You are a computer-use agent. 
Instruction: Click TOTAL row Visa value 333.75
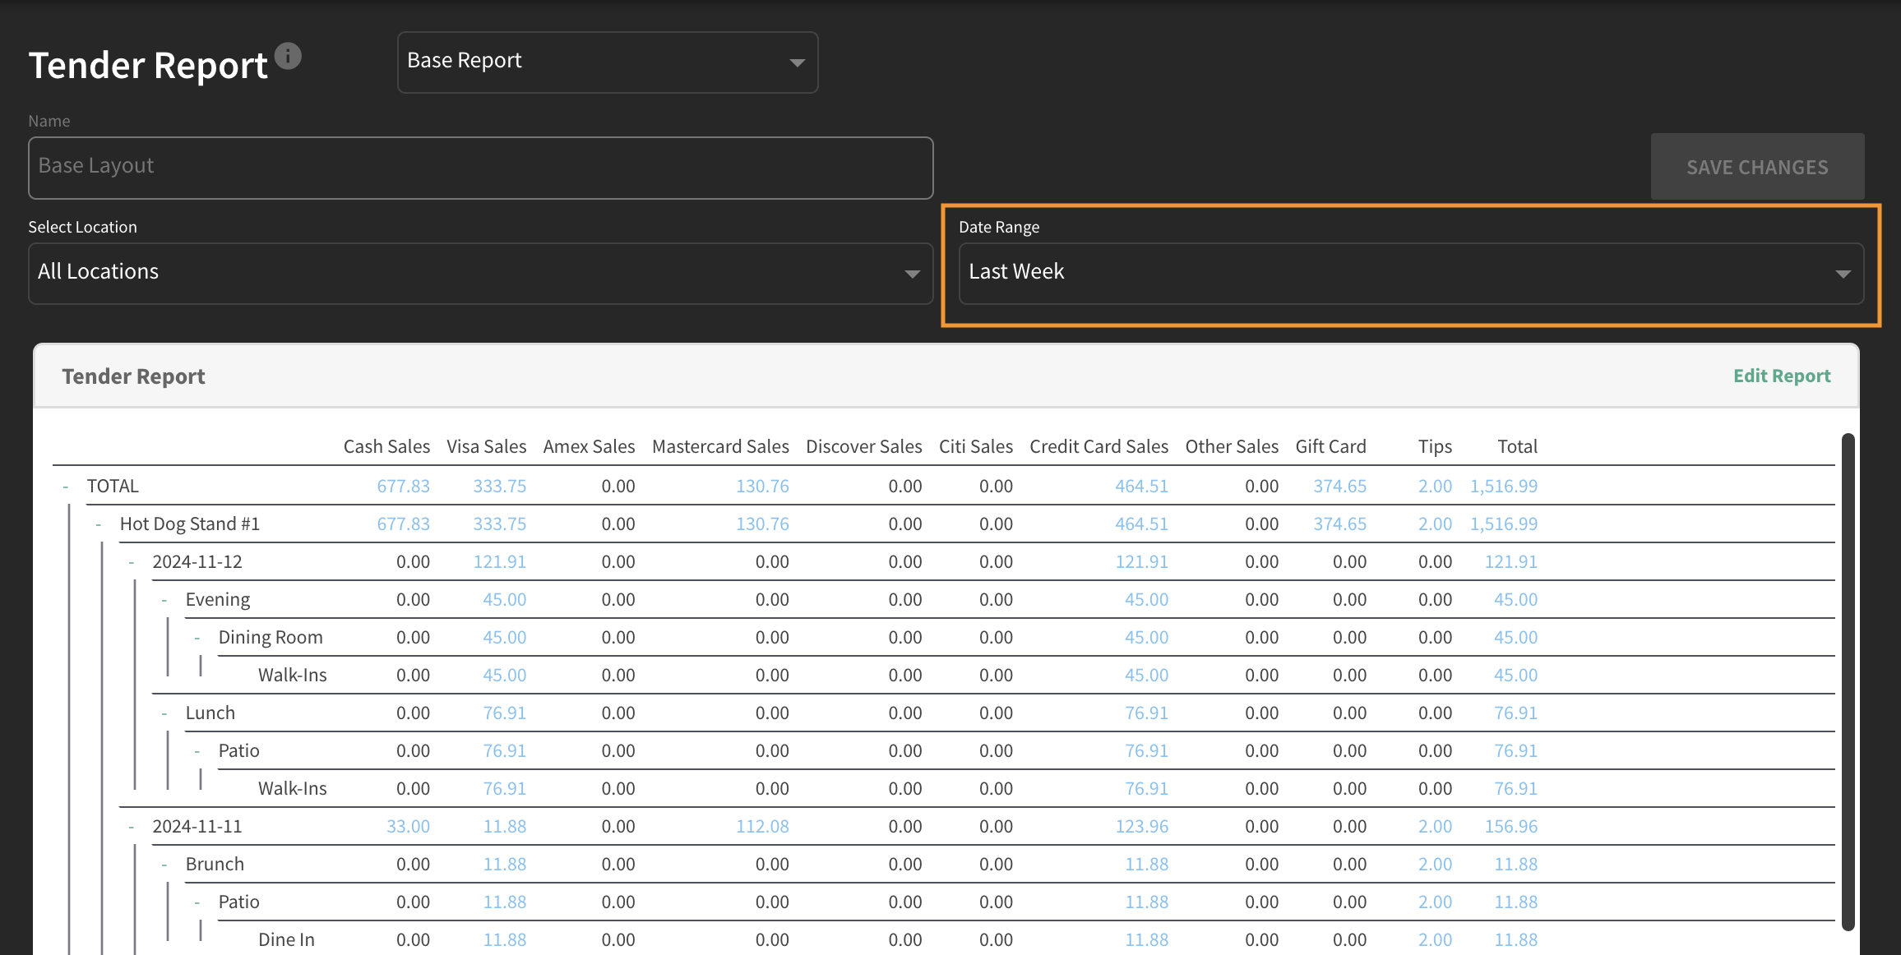(499, 487)
